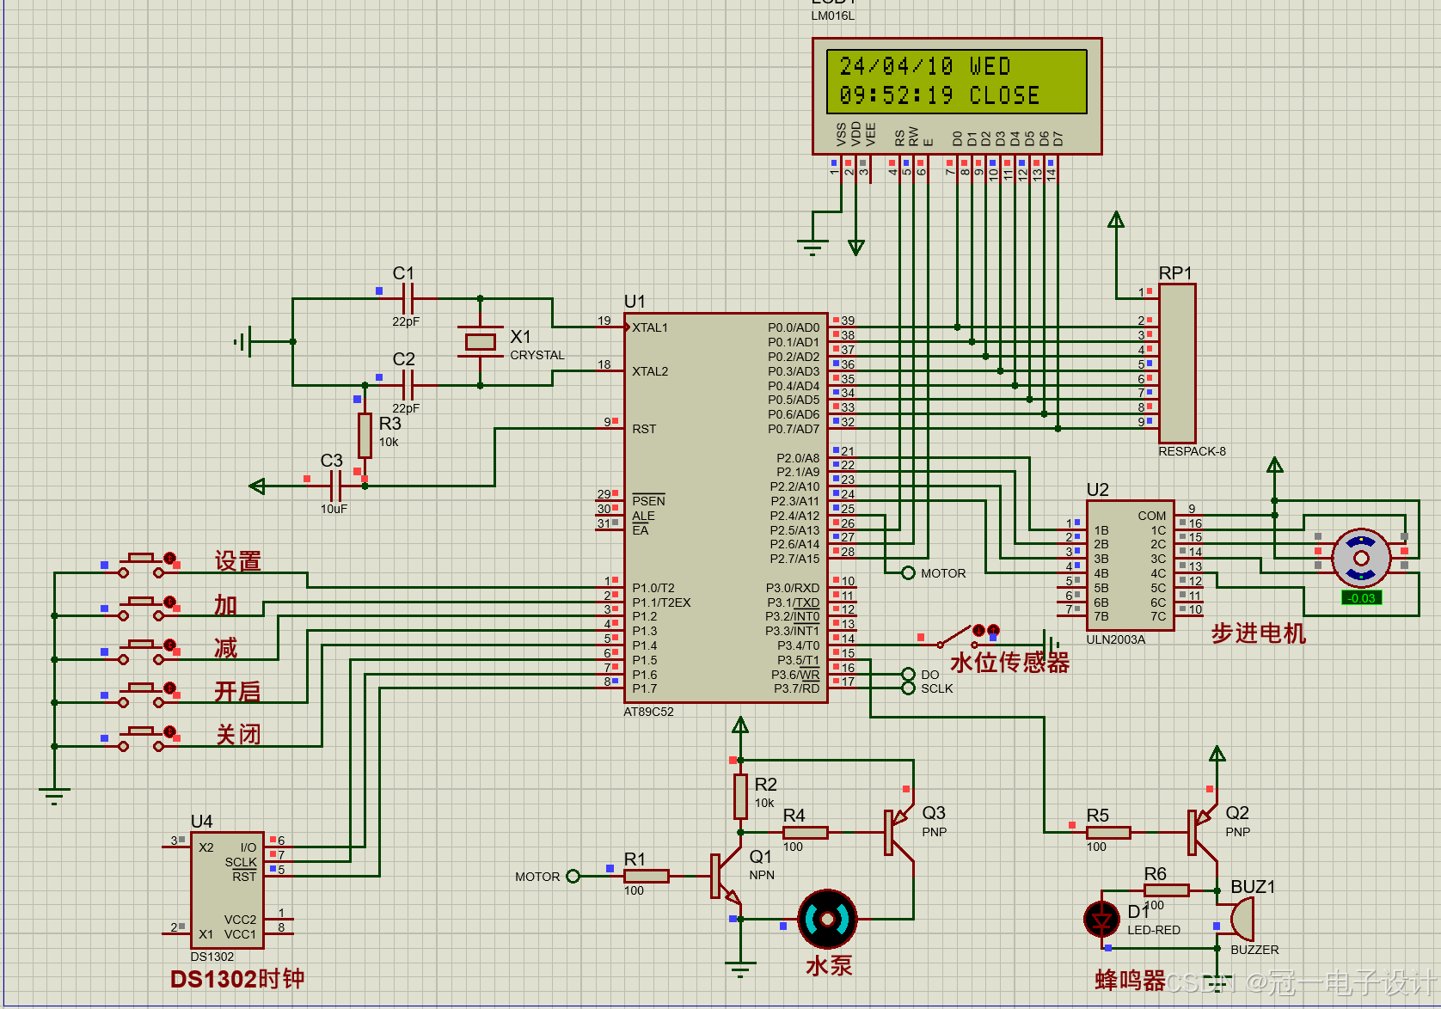
Task: Toggle the 水位传感器 water level switch
Action: pyautogui.click(x=959, y=637)
